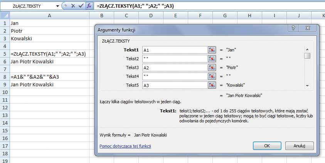Click the Select All corner of the sheet

point(5,15)
